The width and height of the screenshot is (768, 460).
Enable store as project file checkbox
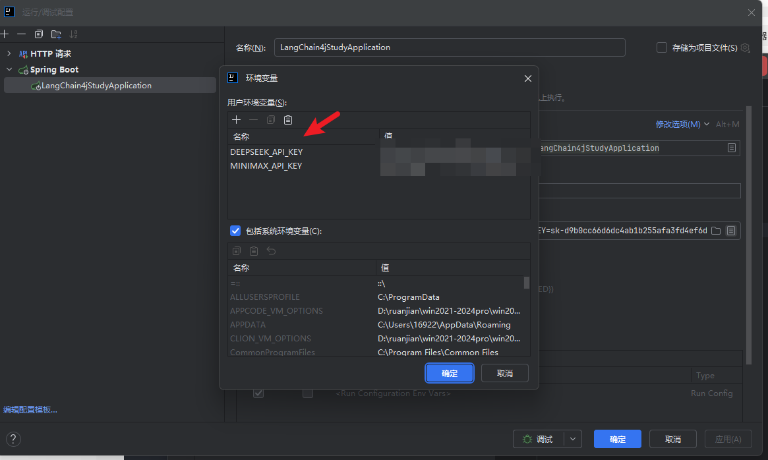[662, 47]
